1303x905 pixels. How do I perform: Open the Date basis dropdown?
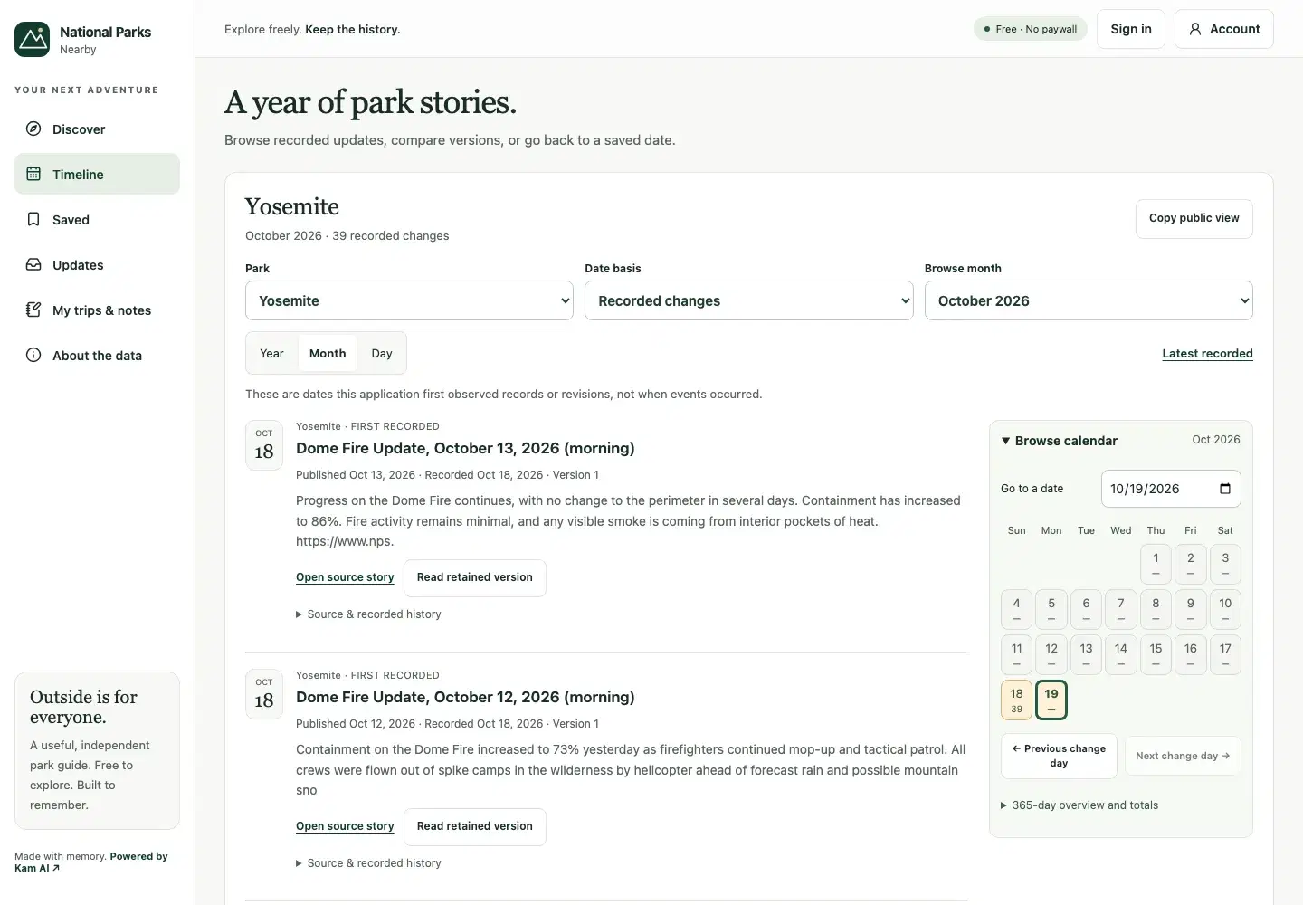click(x=749, y=300)
